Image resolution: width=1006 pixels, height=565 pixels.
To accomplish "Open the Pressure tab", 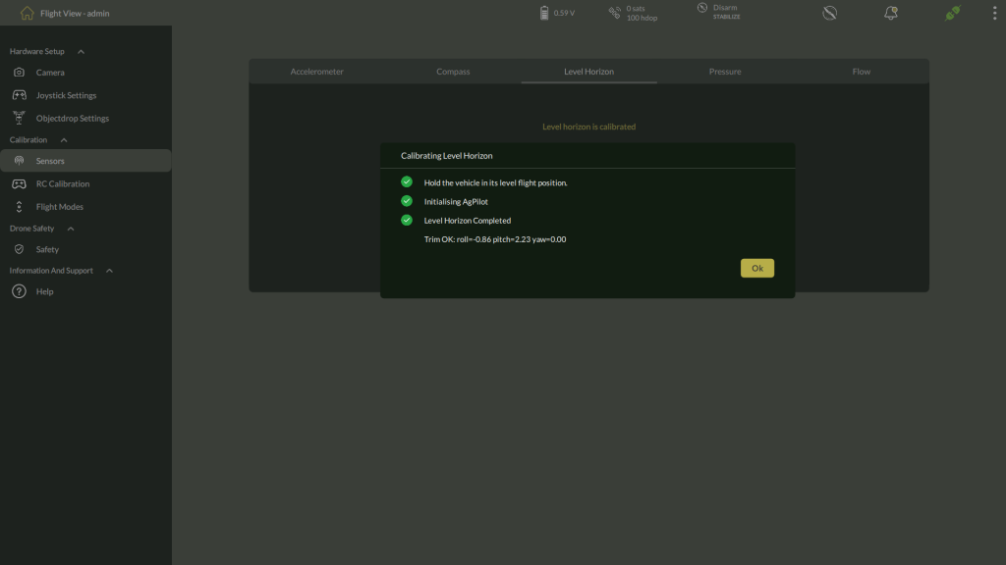I will (x=725, y=71).
